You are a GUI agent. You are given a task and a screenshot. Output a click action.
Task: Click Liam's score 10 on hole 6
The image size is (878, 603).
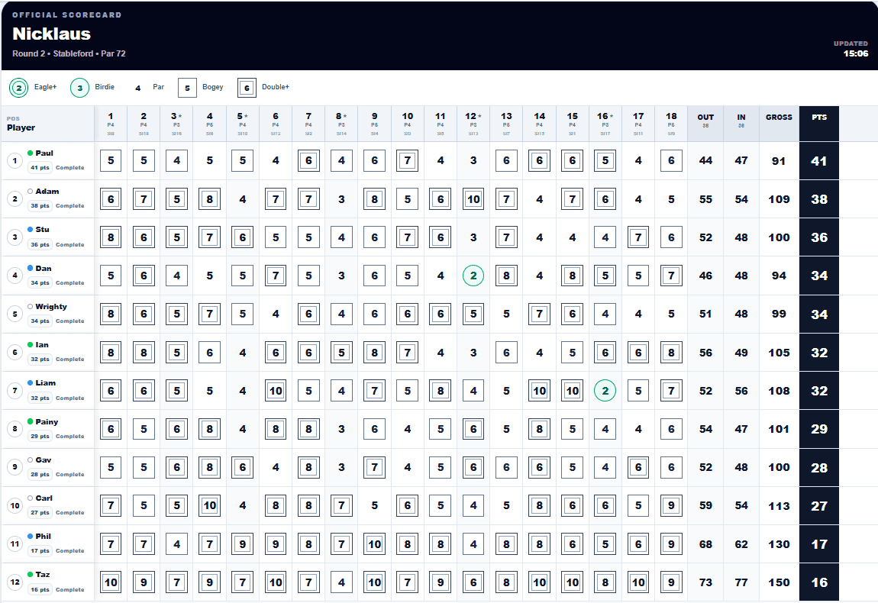pos(276,391)
